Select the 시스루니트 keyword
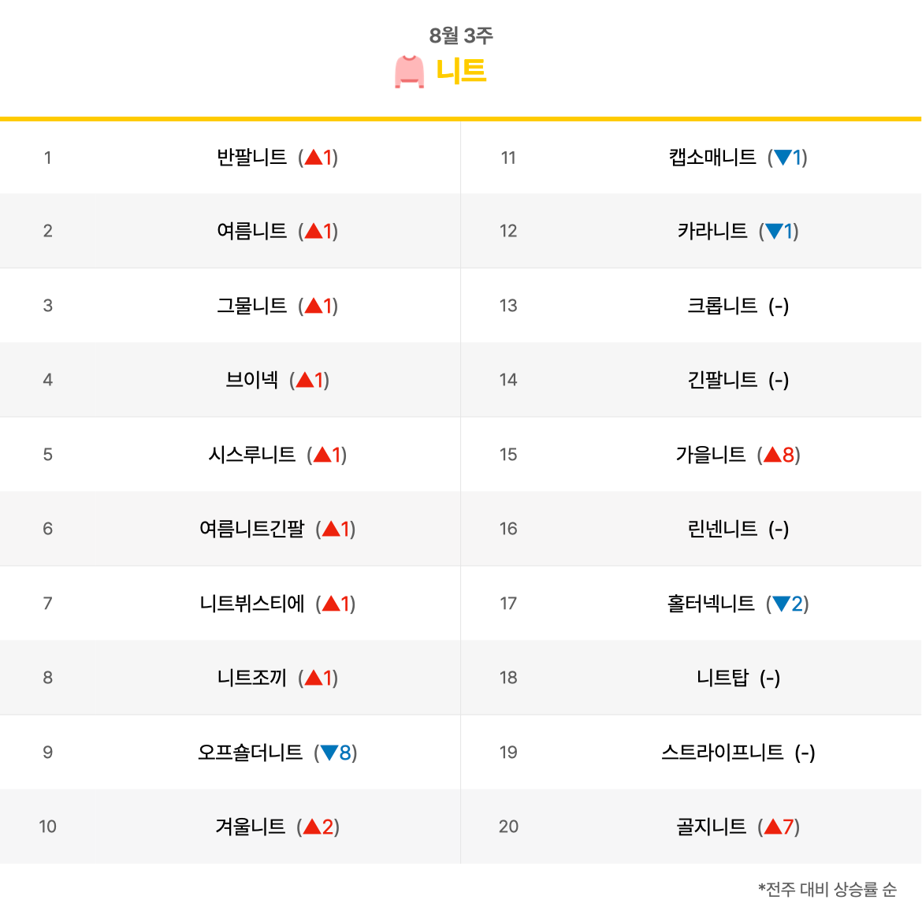This screenshot has height=922, width=922. coord(251,455)
